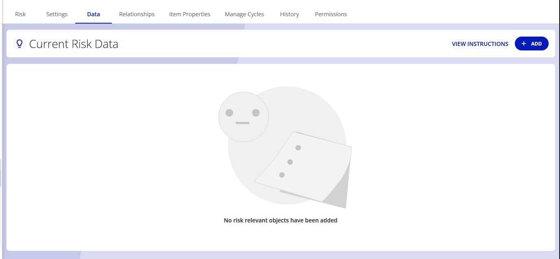Click the Current Risk Data heading
Image resolution: width=560 pixels, height=259 pixels.
click(x=74, y=44)
